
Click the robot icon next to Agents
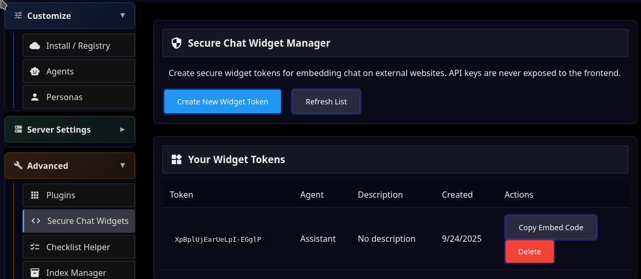tap(35, 71)
